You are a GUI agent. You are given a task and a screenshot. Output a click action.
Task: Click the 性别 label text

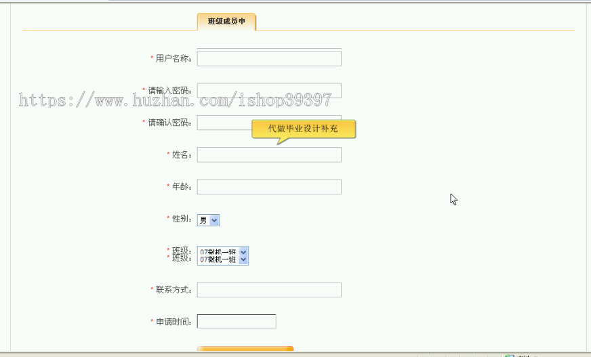click(182, 219)
